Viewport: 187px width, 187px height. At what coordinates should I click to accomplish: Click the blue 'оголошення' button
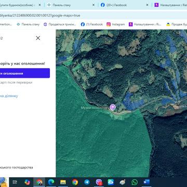[x=25, y=73]
